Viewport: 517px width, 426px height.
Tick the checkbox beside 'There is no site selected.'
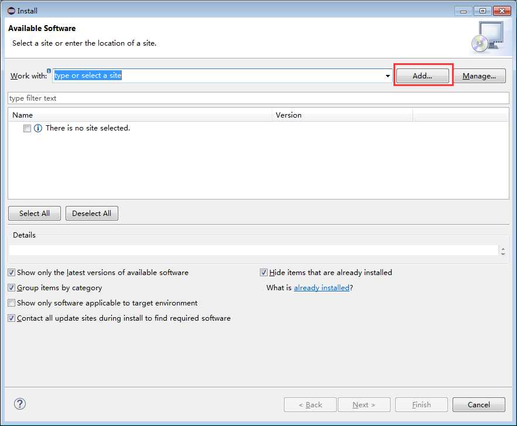pyautogui.click(x=28, y=129)
